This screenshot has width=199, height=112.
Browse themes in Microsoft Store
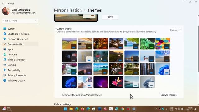coord(169,95)
